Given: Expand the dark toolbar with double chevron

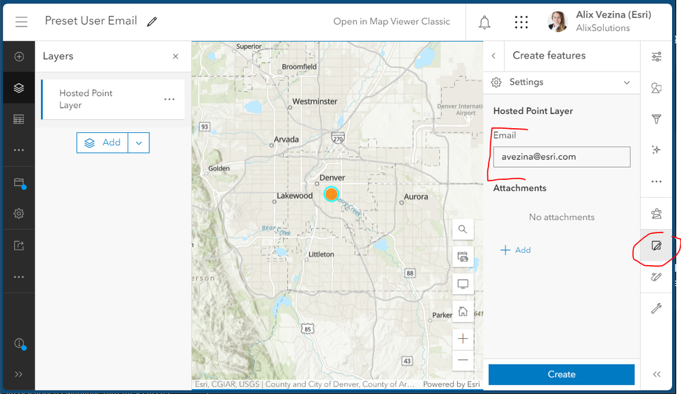Looking at the screenshot, I should click(18, 374).
